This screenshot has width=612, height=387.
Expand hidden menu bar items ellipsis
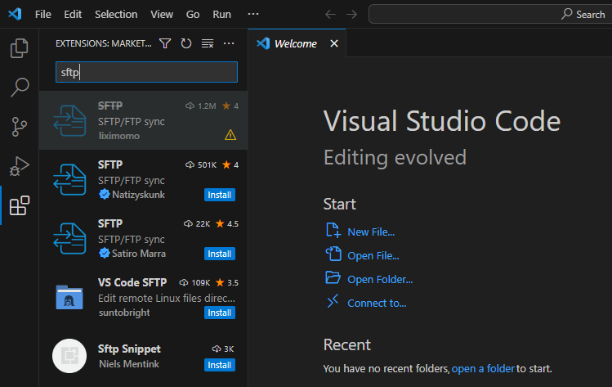253,15
